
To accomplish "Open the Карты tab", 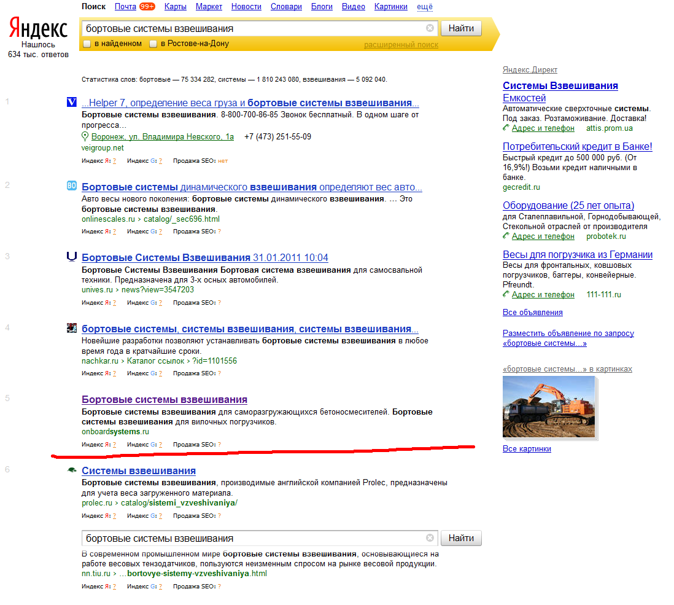I will point(176,7).
